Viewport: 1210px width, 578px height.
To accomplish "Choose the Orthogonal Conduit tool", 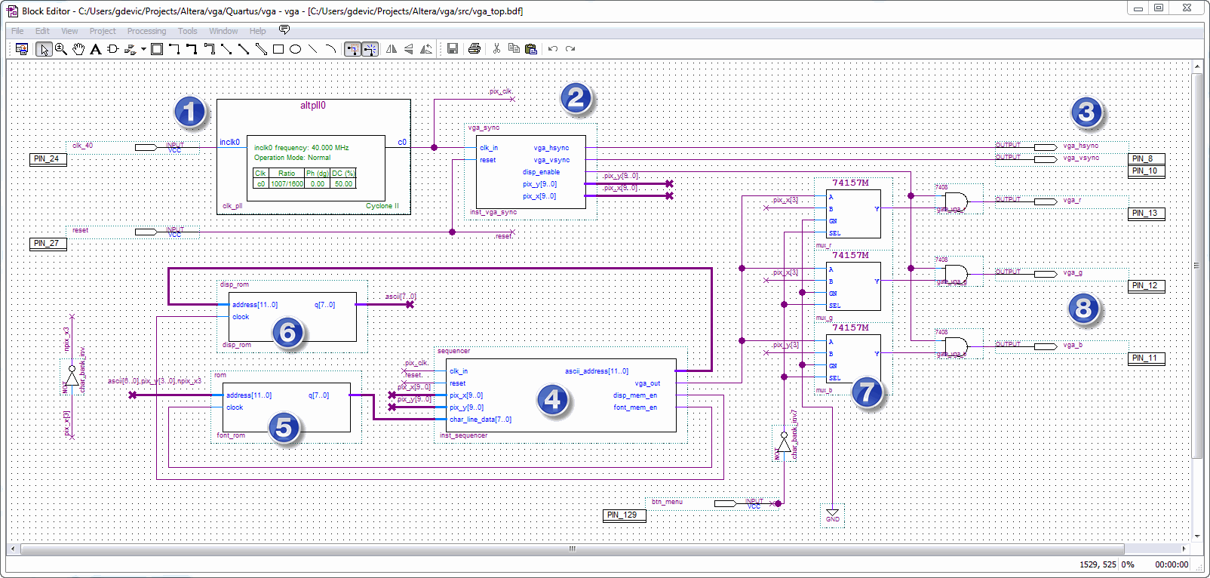I will (209, 49).
